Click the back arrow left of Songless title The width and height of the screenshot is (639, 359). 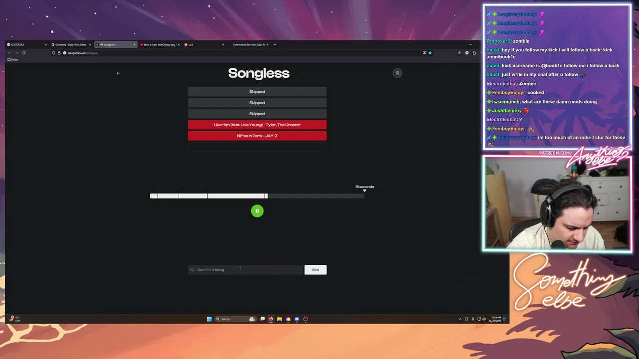(x=118, y=73)
